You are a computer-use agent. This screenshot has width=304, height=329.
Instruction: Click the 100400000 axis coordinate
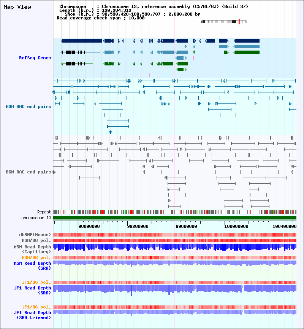pyautogui.click(x=285, y=226)
